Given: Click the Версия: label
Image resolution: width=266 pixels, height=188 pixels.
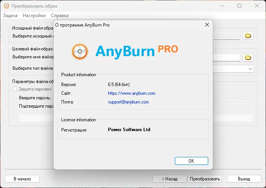Looking at the screenshot, I should [x=69, y=85].
